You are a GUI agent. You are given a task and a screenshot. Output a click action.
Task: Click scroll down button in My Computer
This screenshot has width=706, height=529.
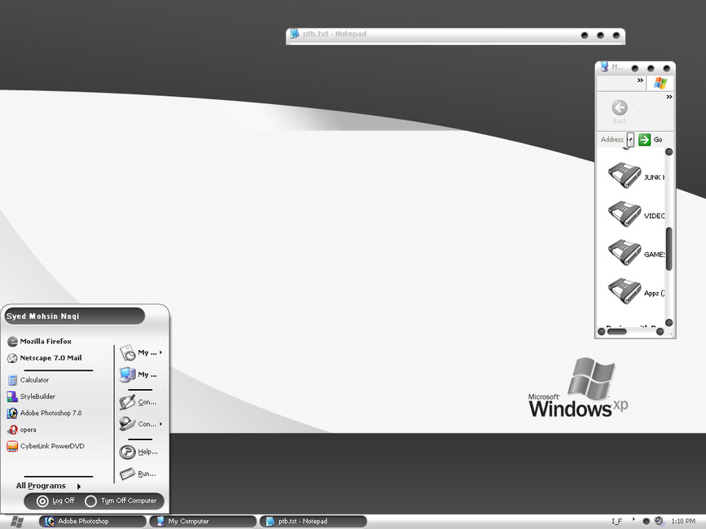[x=669, y=322]
